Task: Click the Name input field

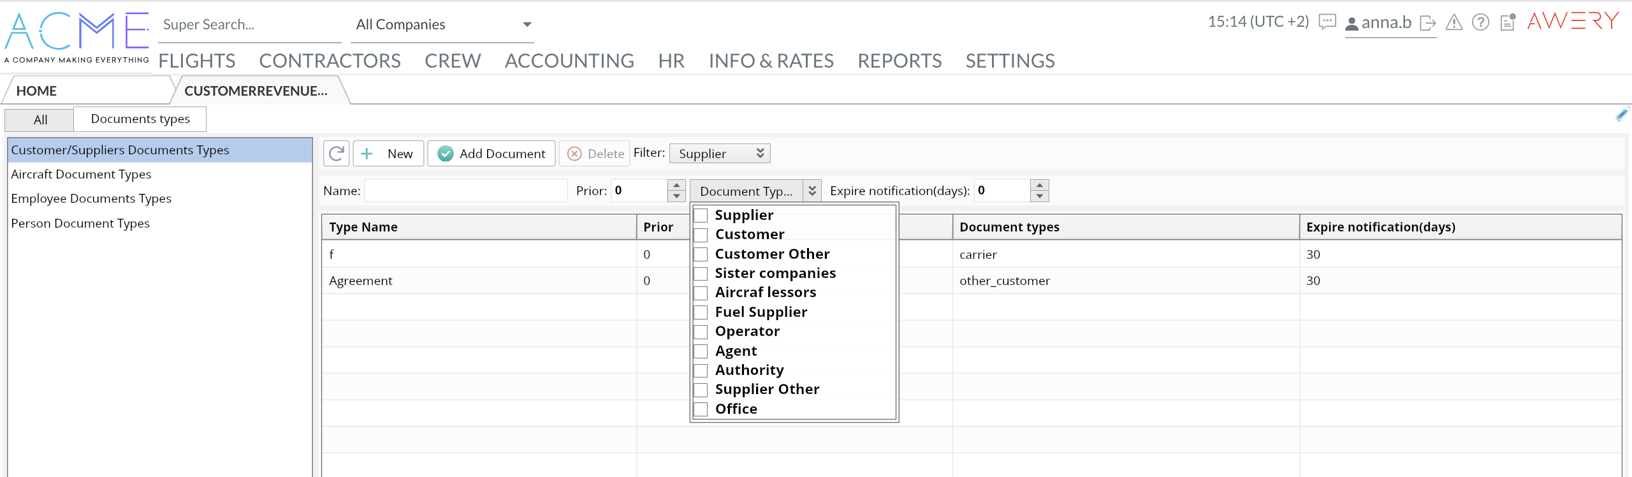Action: point(465,191)
